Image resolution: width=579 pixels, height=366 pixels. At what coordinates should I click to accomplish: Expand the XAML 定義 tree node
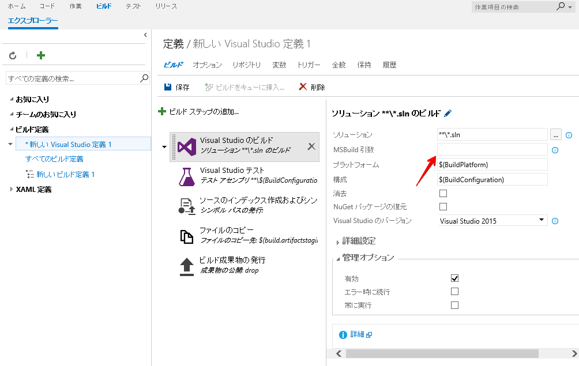pyautogui.click(x=11, y=189)
